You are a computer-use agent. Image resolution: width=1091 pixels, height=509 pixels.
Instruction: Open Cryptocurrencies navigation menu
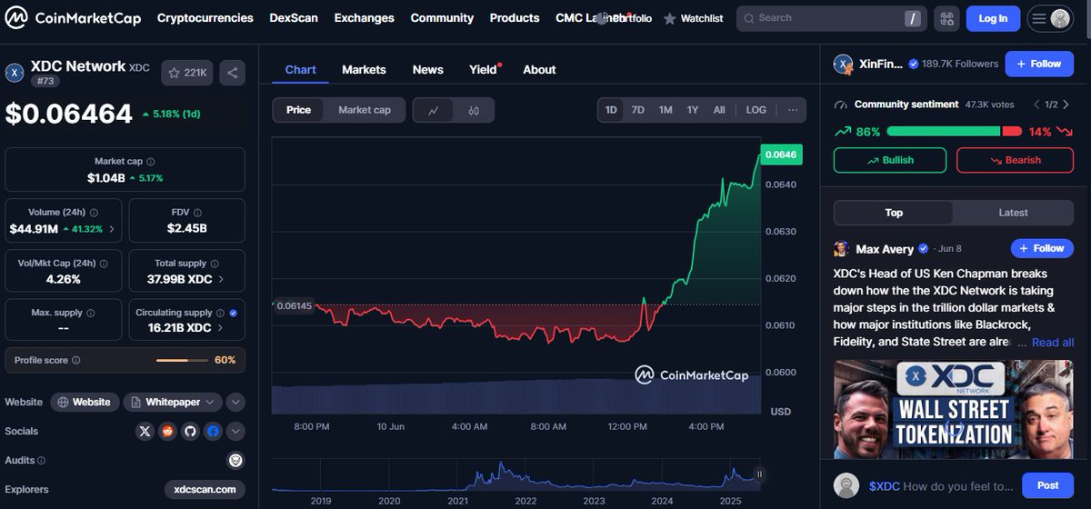[x=205, y=18]
